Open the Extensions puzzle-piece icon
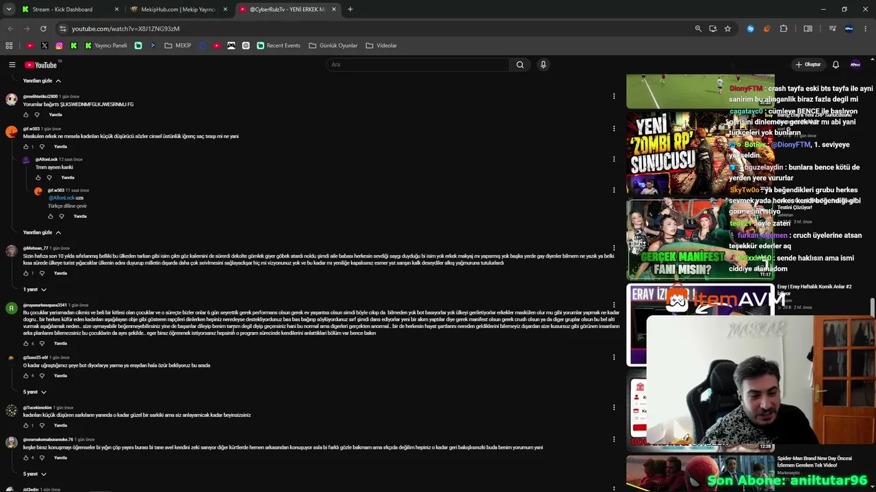 [x=784, y=29]
